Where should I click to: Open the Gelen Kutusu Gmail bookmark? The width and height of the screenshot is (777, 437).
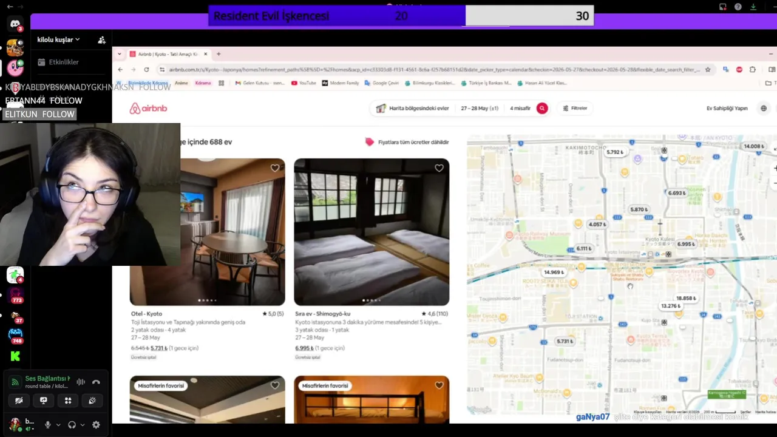[259, 83]
